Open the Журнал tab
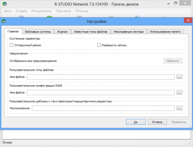The width and height of the screenshot is (193, 147). (62, 32)
